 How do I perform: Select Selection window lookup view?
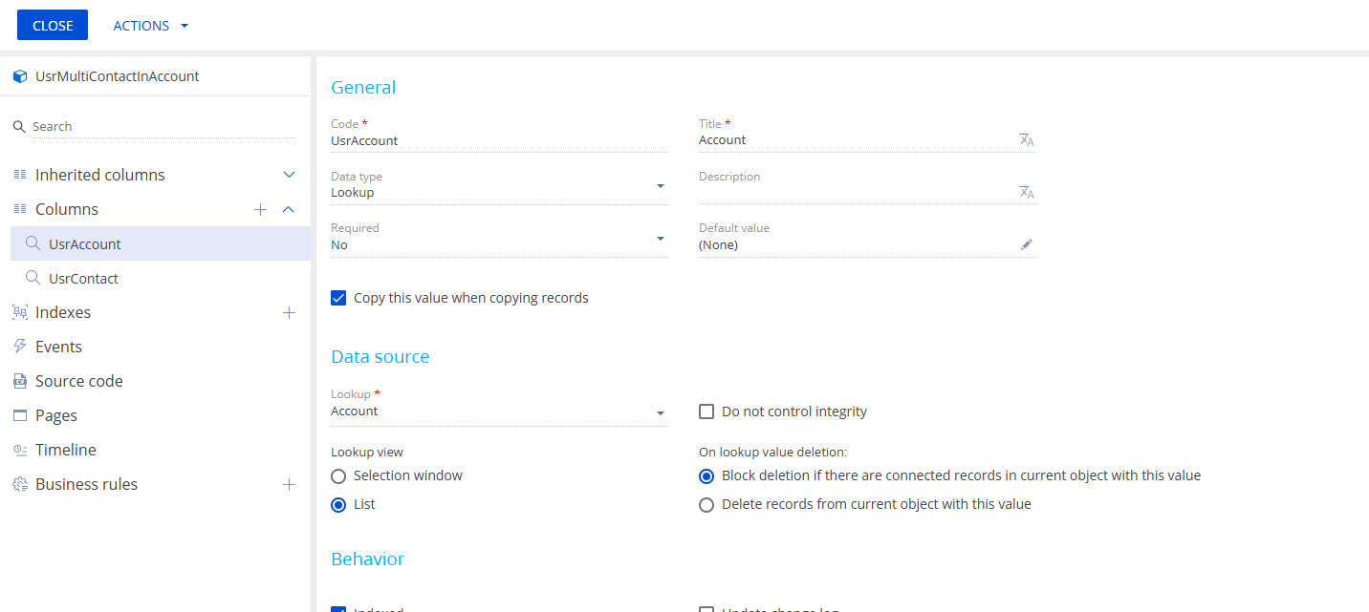click(x=338, y=475)
